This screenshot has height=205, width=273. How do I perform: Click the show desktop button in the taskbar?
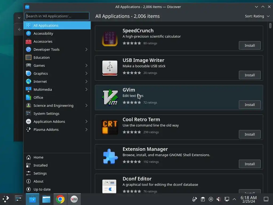[x=266, y=199]
